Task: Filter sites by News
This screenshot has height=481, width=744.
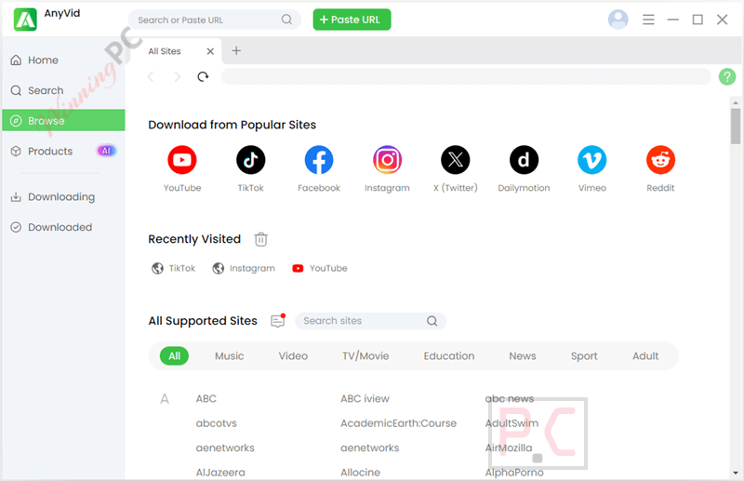Action: (x=523, y=356)
